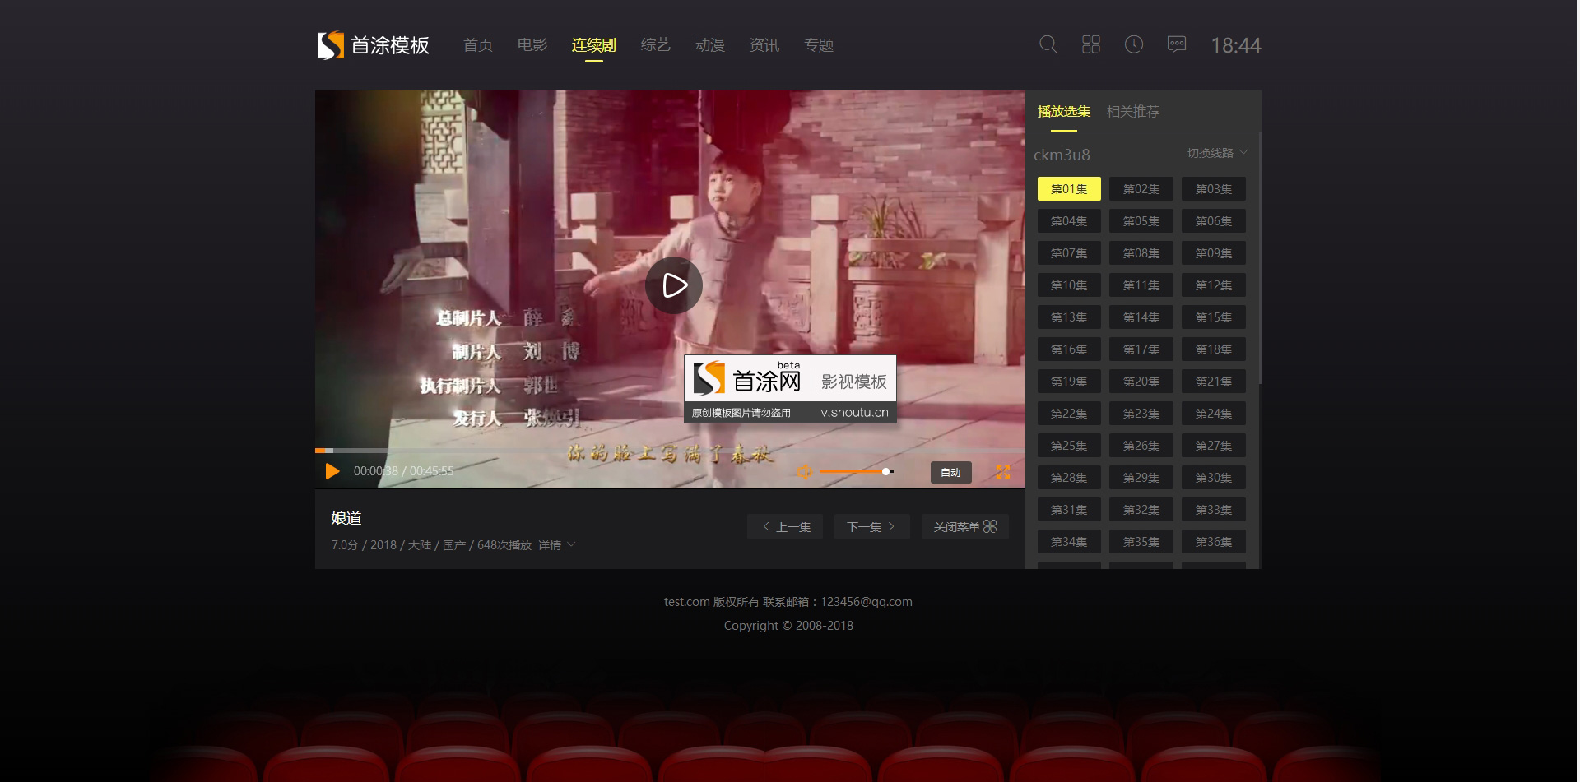Viewport: 1580px width, 782px height.
Task: Expand the 详情 details chevron
Action: [557, 545]
